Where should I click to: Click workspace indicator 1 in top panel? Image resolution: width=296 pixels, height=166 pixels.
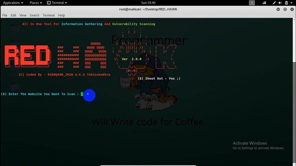252,3
